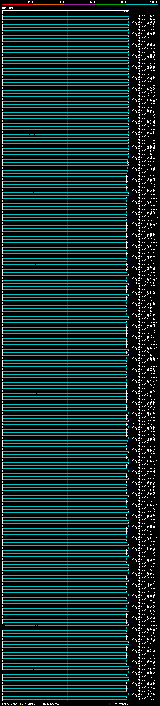Open hit UniRef100_P25704

click(x=143, y=518)
